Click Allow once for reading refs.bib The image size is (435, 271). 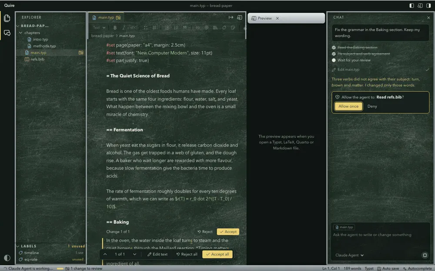pyautogui.click(x=348, y=106)
